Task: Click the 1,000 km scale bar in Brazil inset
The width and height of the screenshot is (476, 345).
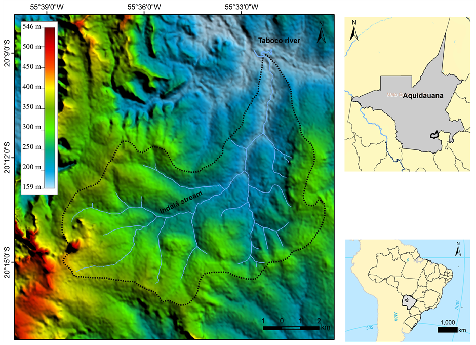Action: (x=448, y=329)
